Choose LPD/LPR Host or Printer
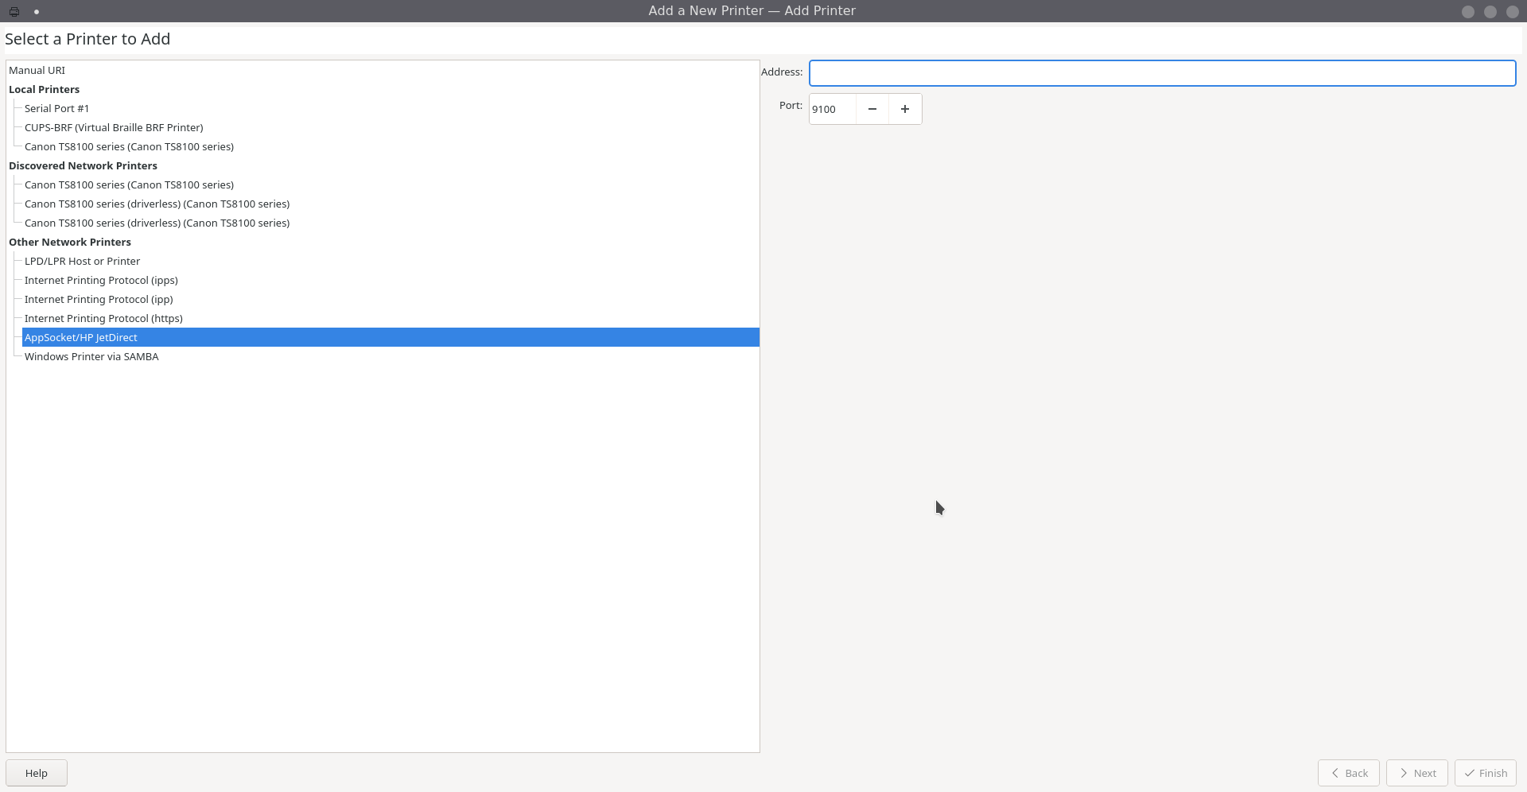1527x792 pixels. point(390,261)
